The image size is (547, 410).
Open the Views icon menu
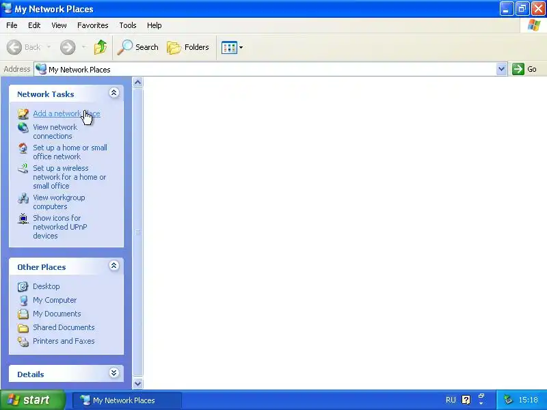232,47
